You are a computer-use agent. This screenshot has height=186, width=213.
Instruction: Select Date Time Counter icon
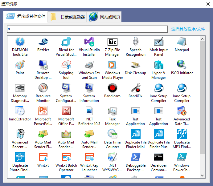pyautogui.click(x=112, y=134)
